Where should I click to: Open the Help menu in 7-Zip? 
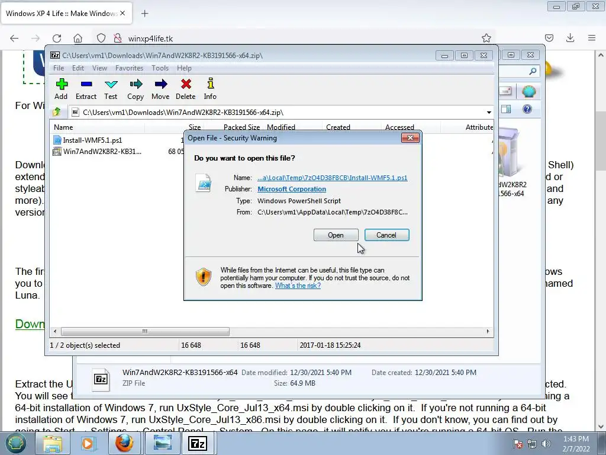(184, 68)
